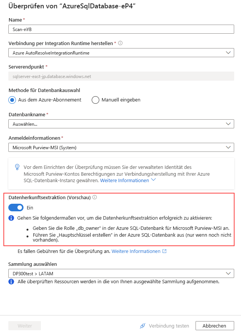This screenshot has width=241, height=334.
Task: Click the test-connection plug icon near Verbindung testen
Action: click(142, 326)
